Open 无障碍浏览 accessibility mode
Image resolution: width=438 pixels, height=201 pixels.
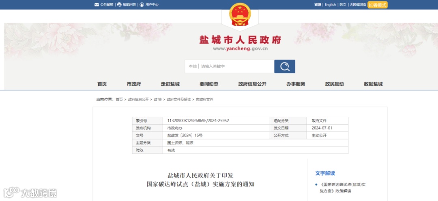tap(358, 4)
